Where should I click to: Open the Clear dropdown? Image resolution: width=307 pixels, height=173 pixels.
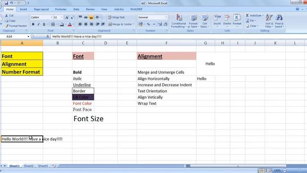(x=252, y=25)
